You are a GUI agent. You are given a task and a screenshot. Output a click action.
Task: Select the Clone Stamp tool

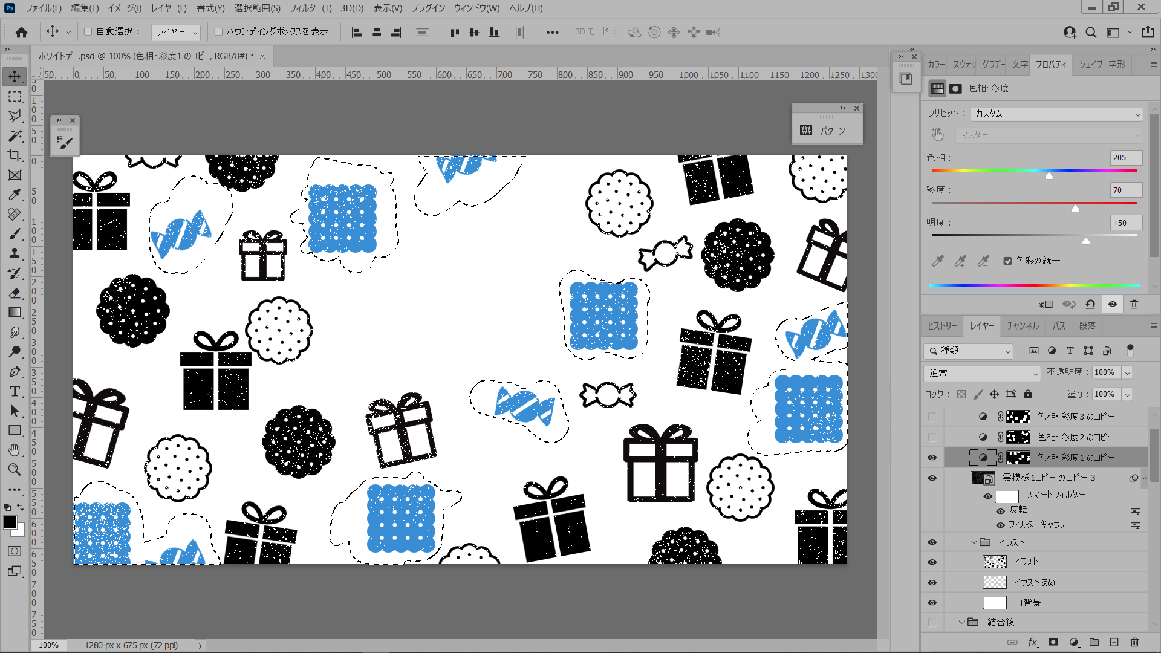[15, 253]
